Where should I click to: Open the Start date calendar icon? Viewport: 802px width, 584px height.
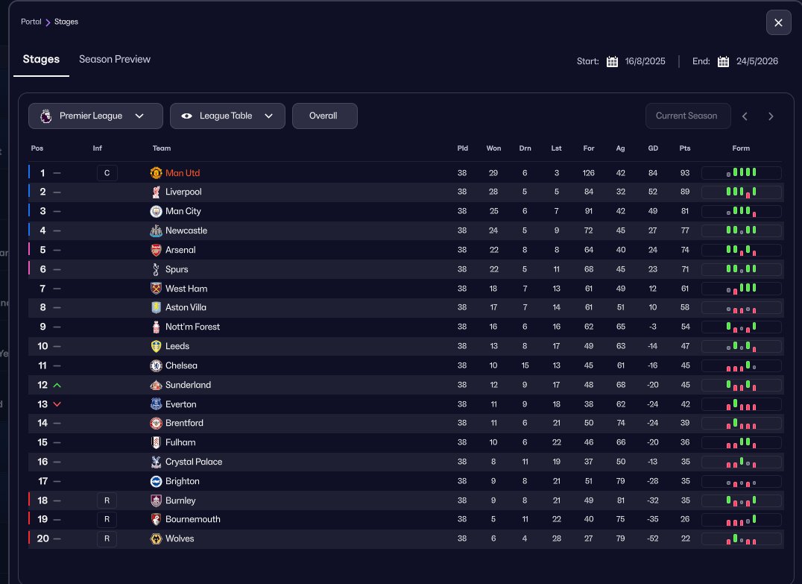click(x=613, y=61)
